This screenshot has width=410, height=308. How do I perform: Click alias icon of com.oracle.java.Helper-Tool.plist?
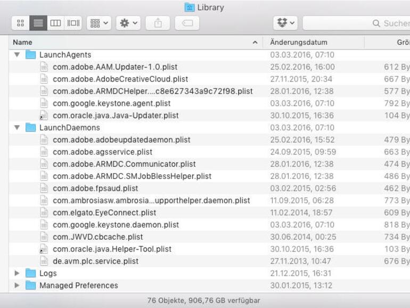pyautogui.click(x=44, y=249)
